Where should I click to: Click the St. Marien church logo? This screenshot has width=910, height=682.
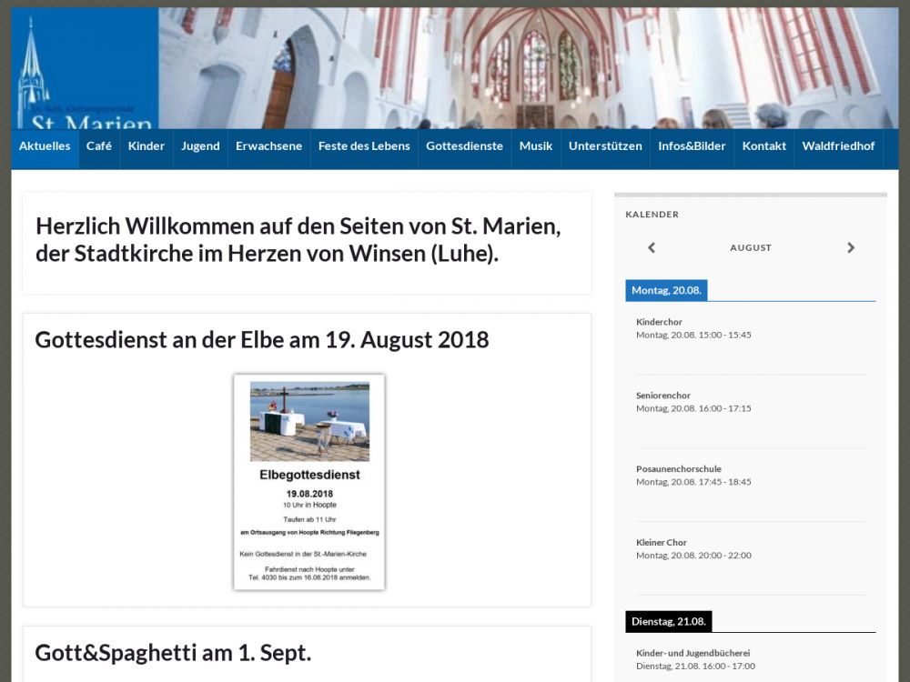[x=85, y=68]
